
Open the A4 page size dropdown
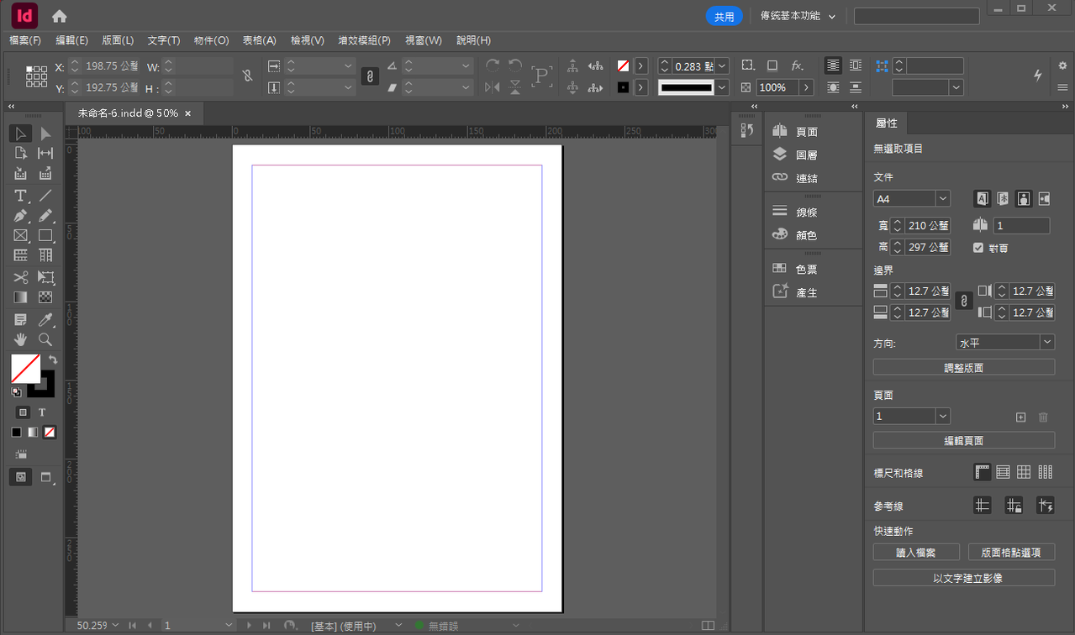[x=942, y=199]
